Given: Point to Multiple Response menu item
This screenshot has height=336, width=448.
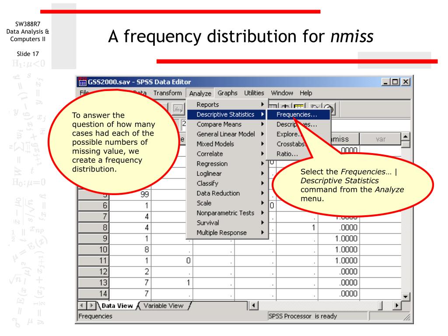Looking at the screenshot, I should pyautogui.click(x=227, y=233).
